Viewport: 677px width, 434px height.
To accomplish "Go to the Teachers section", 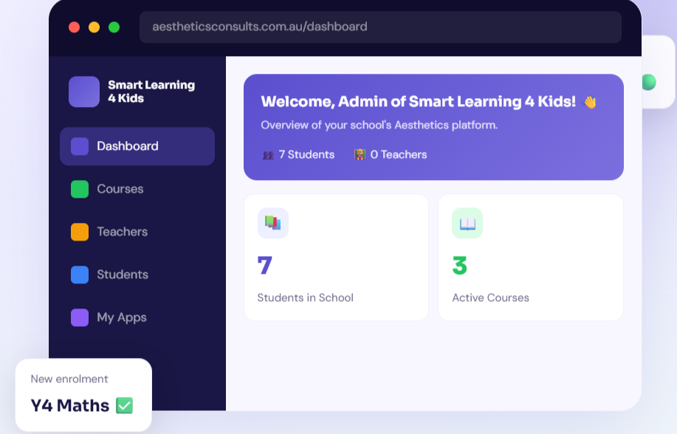I will tap(123, 232).
